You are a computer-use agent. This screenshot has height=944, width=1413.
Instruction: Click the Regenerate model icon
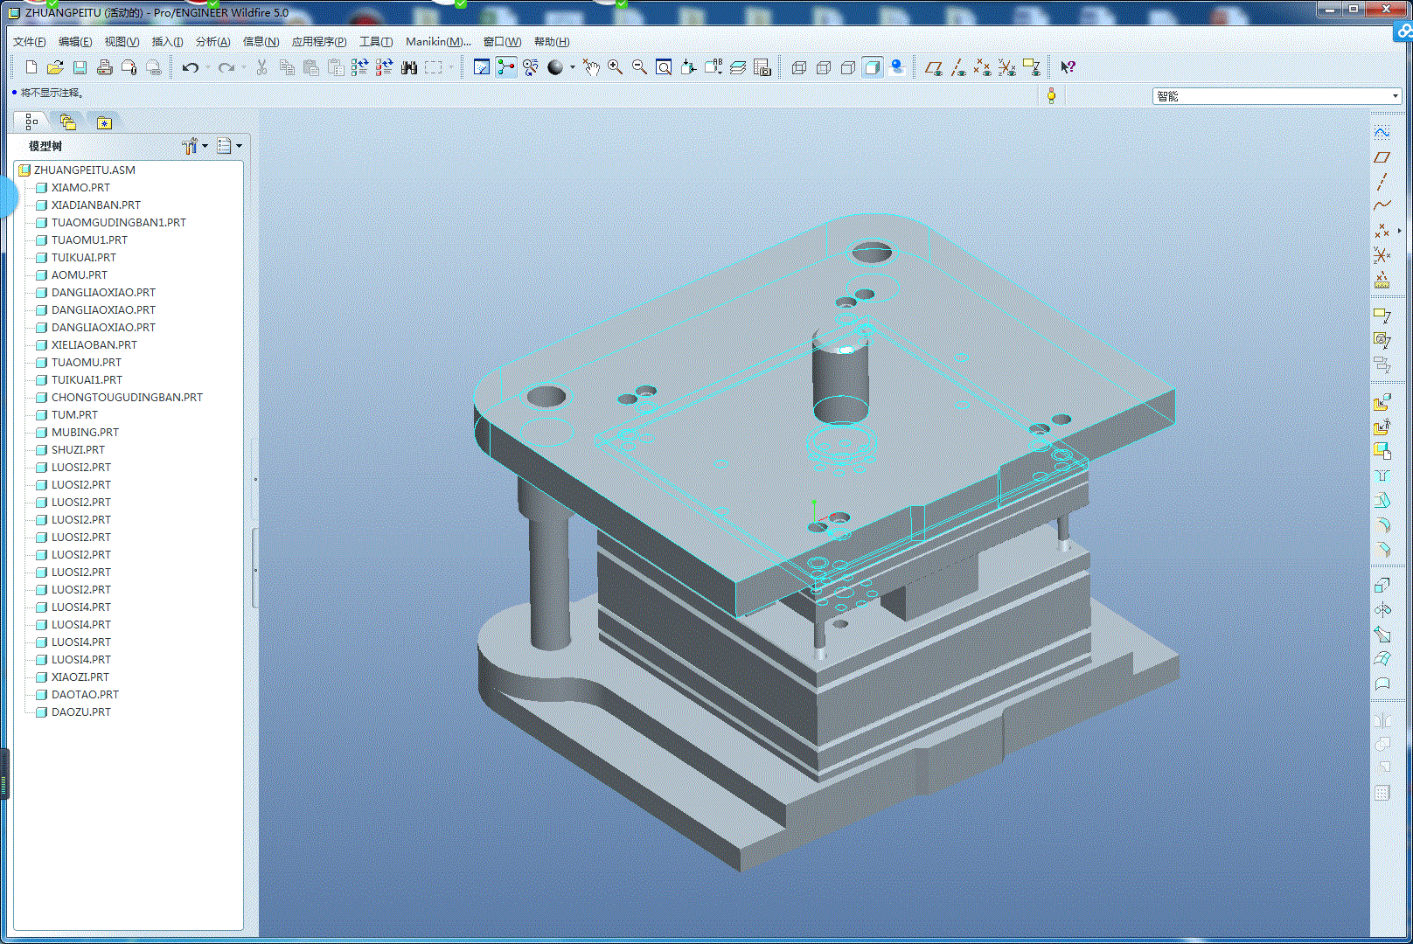pos(359,67)
